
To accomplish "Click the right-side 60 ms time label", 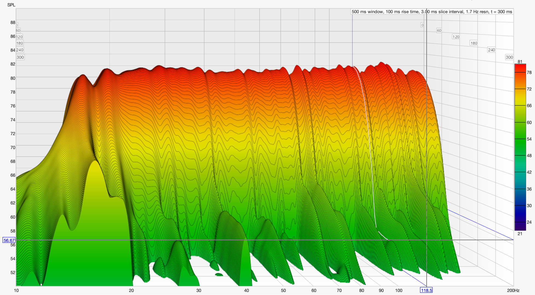I will coord(439,30).
